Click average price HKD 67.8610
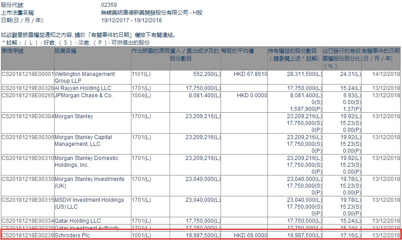The width and height of the screenshot is (402, 240). (250, 74)
